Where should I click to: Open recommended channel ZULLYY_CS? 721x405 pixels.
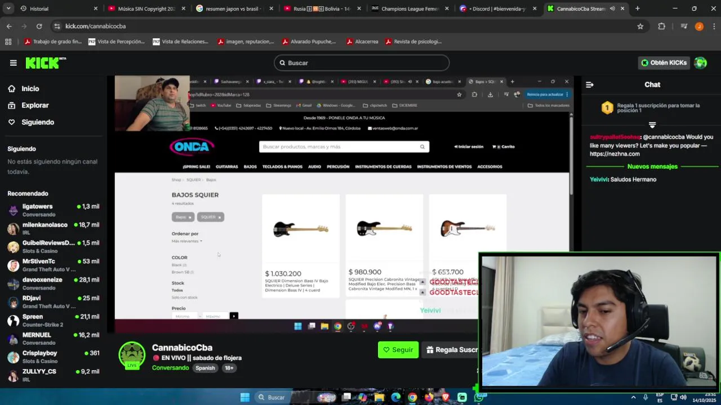(x=54, y=376)
